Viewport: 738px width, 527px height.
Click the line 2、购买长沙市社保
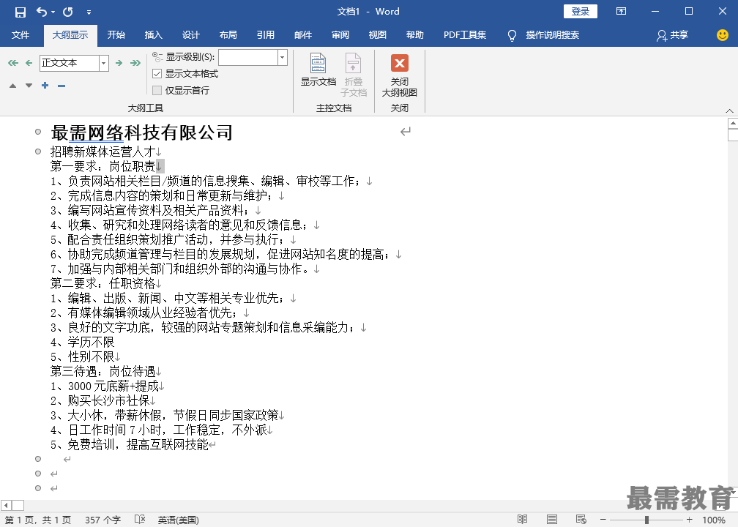(100, 400)
